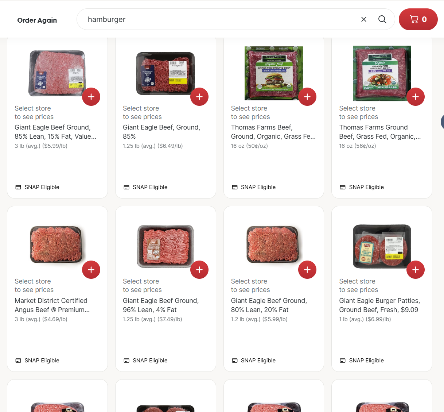Add Giant Eagle 85% Lean Value pack to cart
444x412 pixels.
(91, 97)
